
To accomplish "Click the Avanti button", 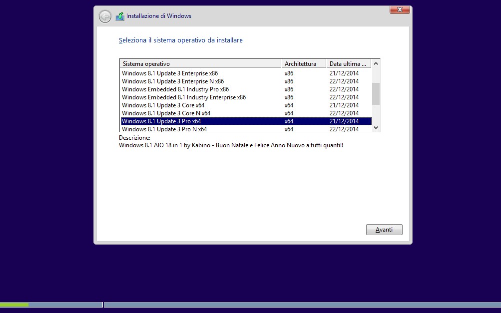I will click(384, 230).
